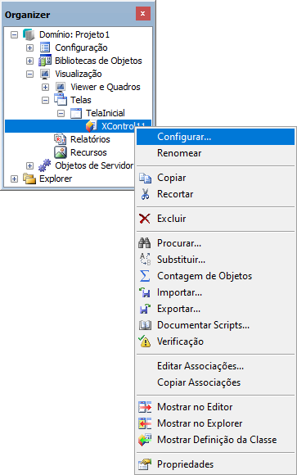The image size is (297, 475).
Task: Collapse the TelaInicial node
Action: (61, 113)
